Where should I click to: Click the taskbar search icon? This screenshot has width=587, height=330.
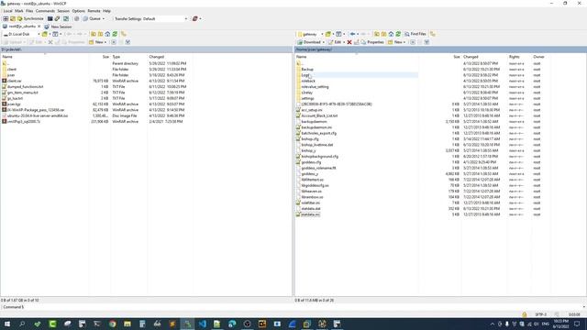click(x=22, y=324)
